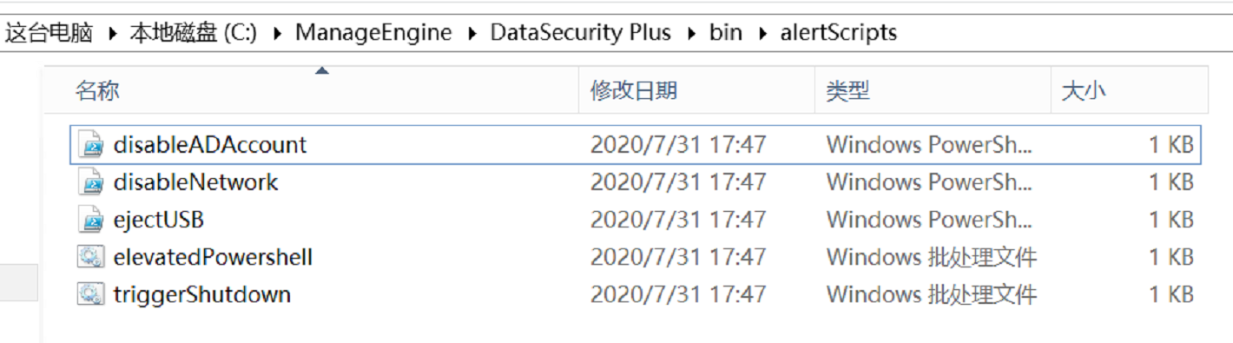This screenshot has height=343, width=1233.
Task: Select the ejectUSB file name
Action: pos(159,220)
